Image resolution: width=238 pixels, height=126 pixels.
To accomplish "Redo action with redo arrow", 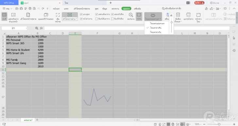I will pos(43,8).
